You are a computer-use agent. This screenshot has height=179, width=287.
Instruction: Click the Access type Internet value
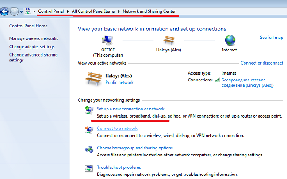point(229,73)
